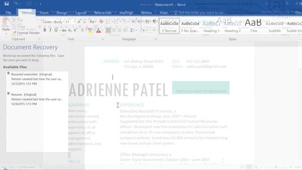The height and width of the screenshot is (170, 302).
Task: Click the Resume [Original] file icon
Action: tap(8, 93)
